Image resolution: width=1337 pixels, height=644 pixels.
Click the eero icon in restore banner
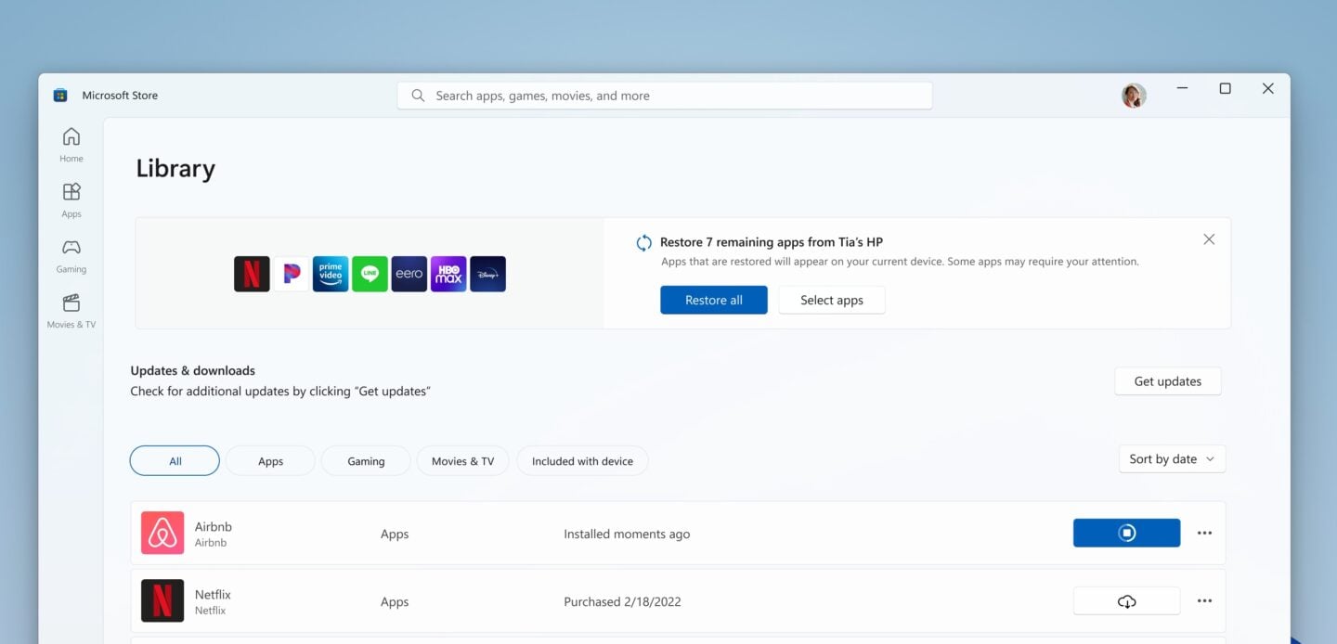[x=409, y=274]
